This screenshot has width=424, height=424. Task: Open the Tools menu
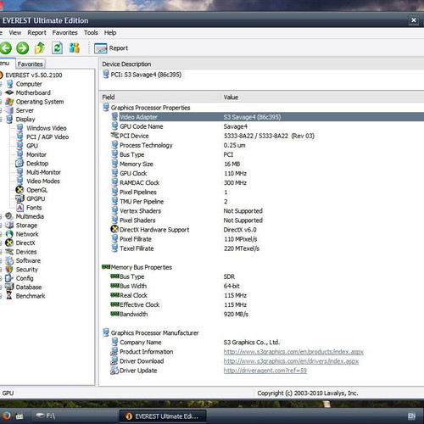[x=91, y=33]
